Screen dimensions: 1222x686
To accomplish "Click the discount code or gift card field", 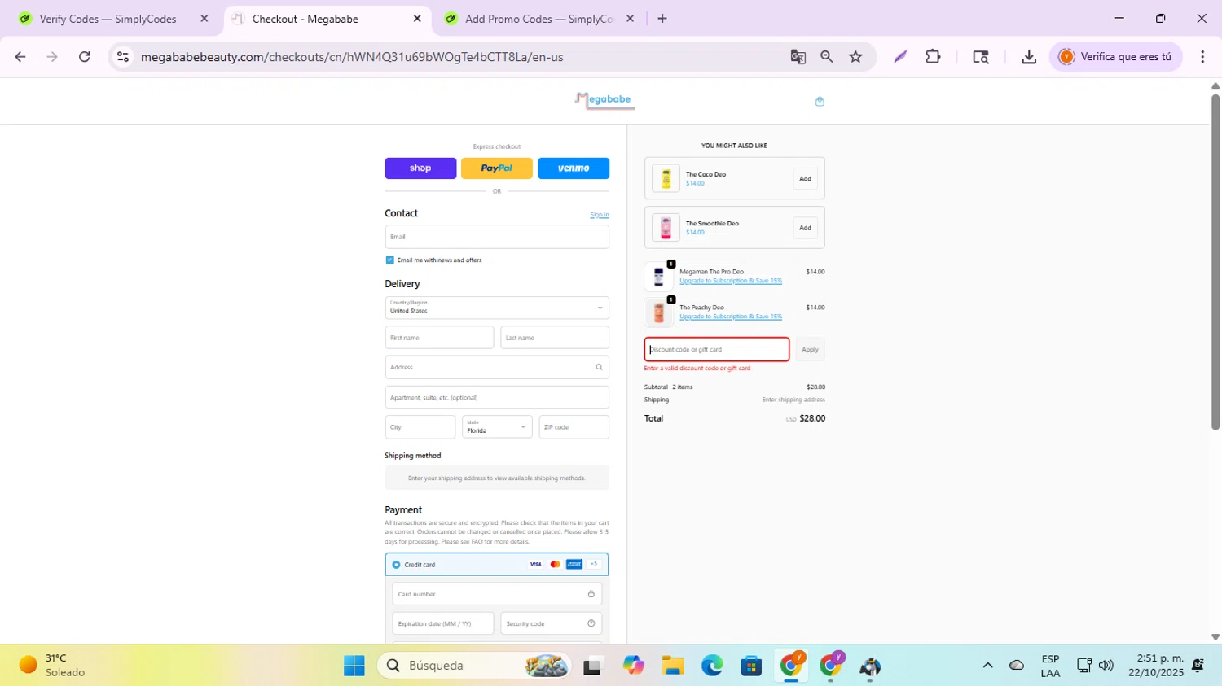I will tap(717, 350).
